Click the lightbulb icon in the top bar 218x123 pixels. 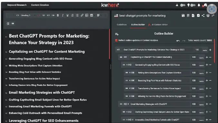[188, 5]
